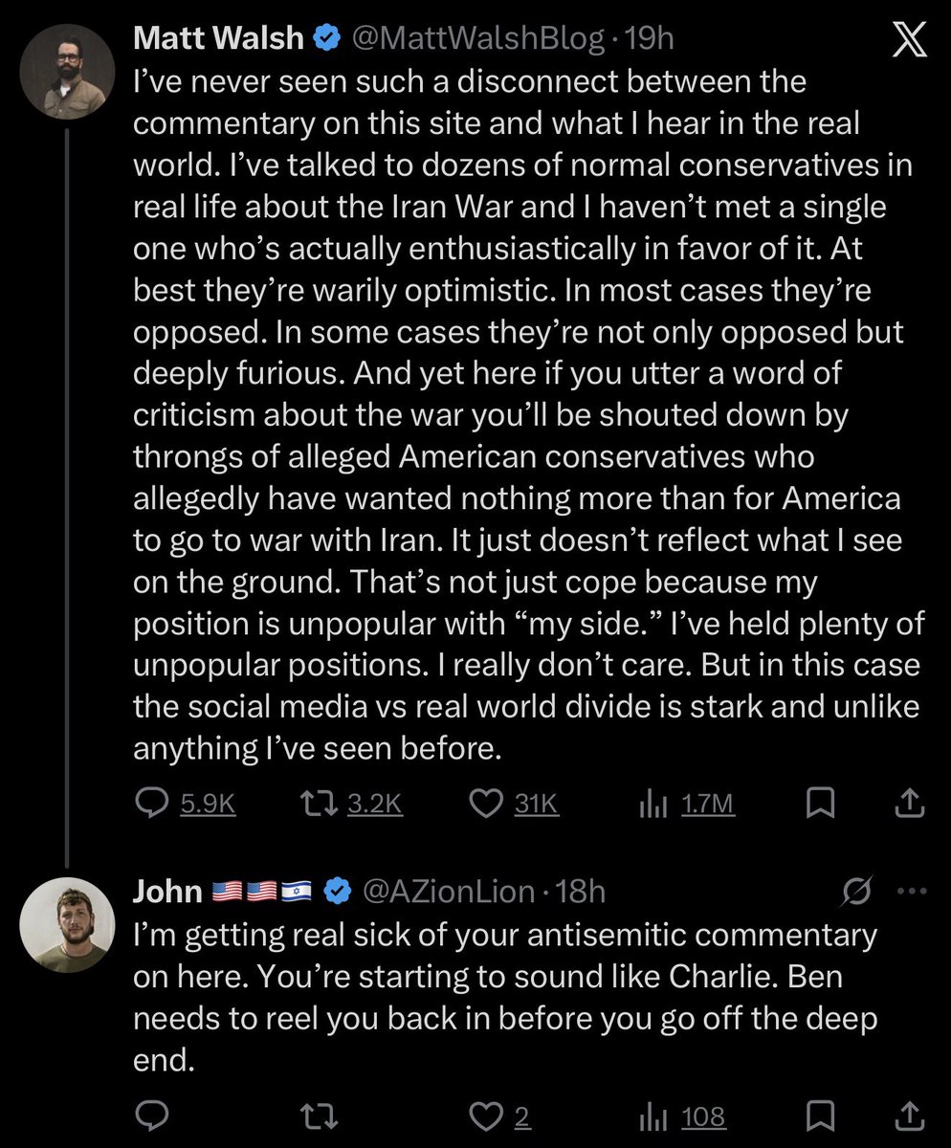This screenshot has width=951, height=1148.
Task: Reply to John's comment
Action: [149, 1115]
